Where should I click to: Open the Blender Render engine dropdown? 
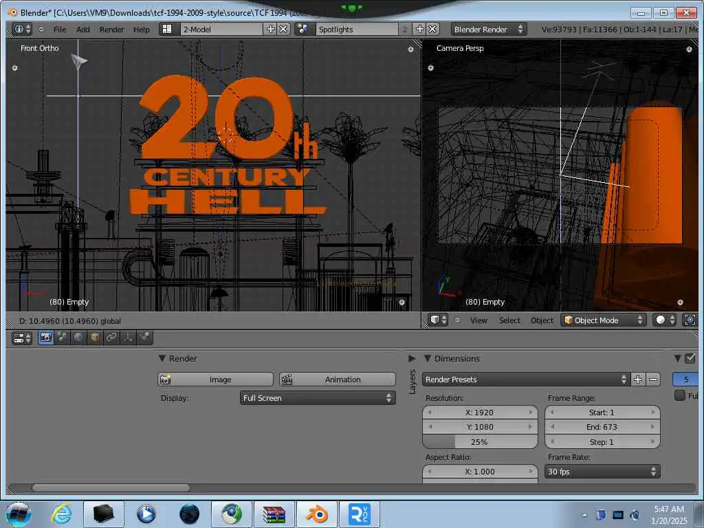click(489, 29)
